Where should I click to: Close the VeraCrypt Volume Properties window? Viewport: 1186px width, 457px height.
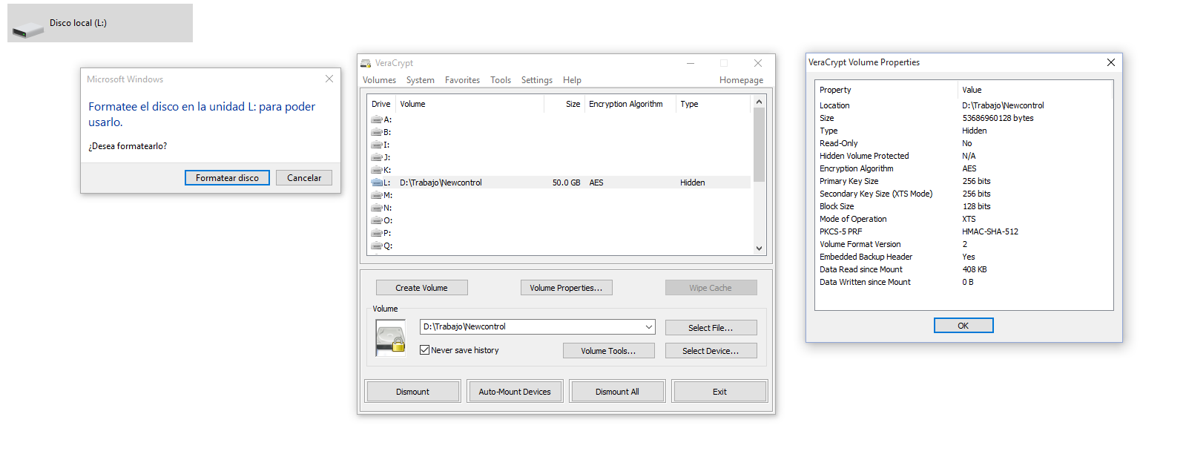point(1110,62)
